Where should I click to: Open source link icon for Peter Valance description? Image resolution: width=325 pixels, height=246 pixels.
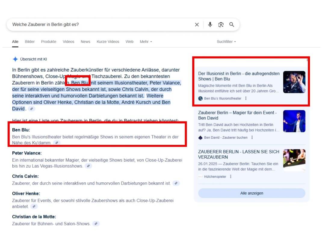(x=88, y=166)
